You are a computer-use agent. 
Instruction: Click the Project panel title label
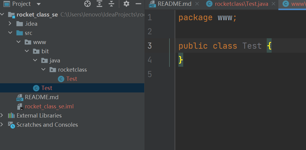21,4
